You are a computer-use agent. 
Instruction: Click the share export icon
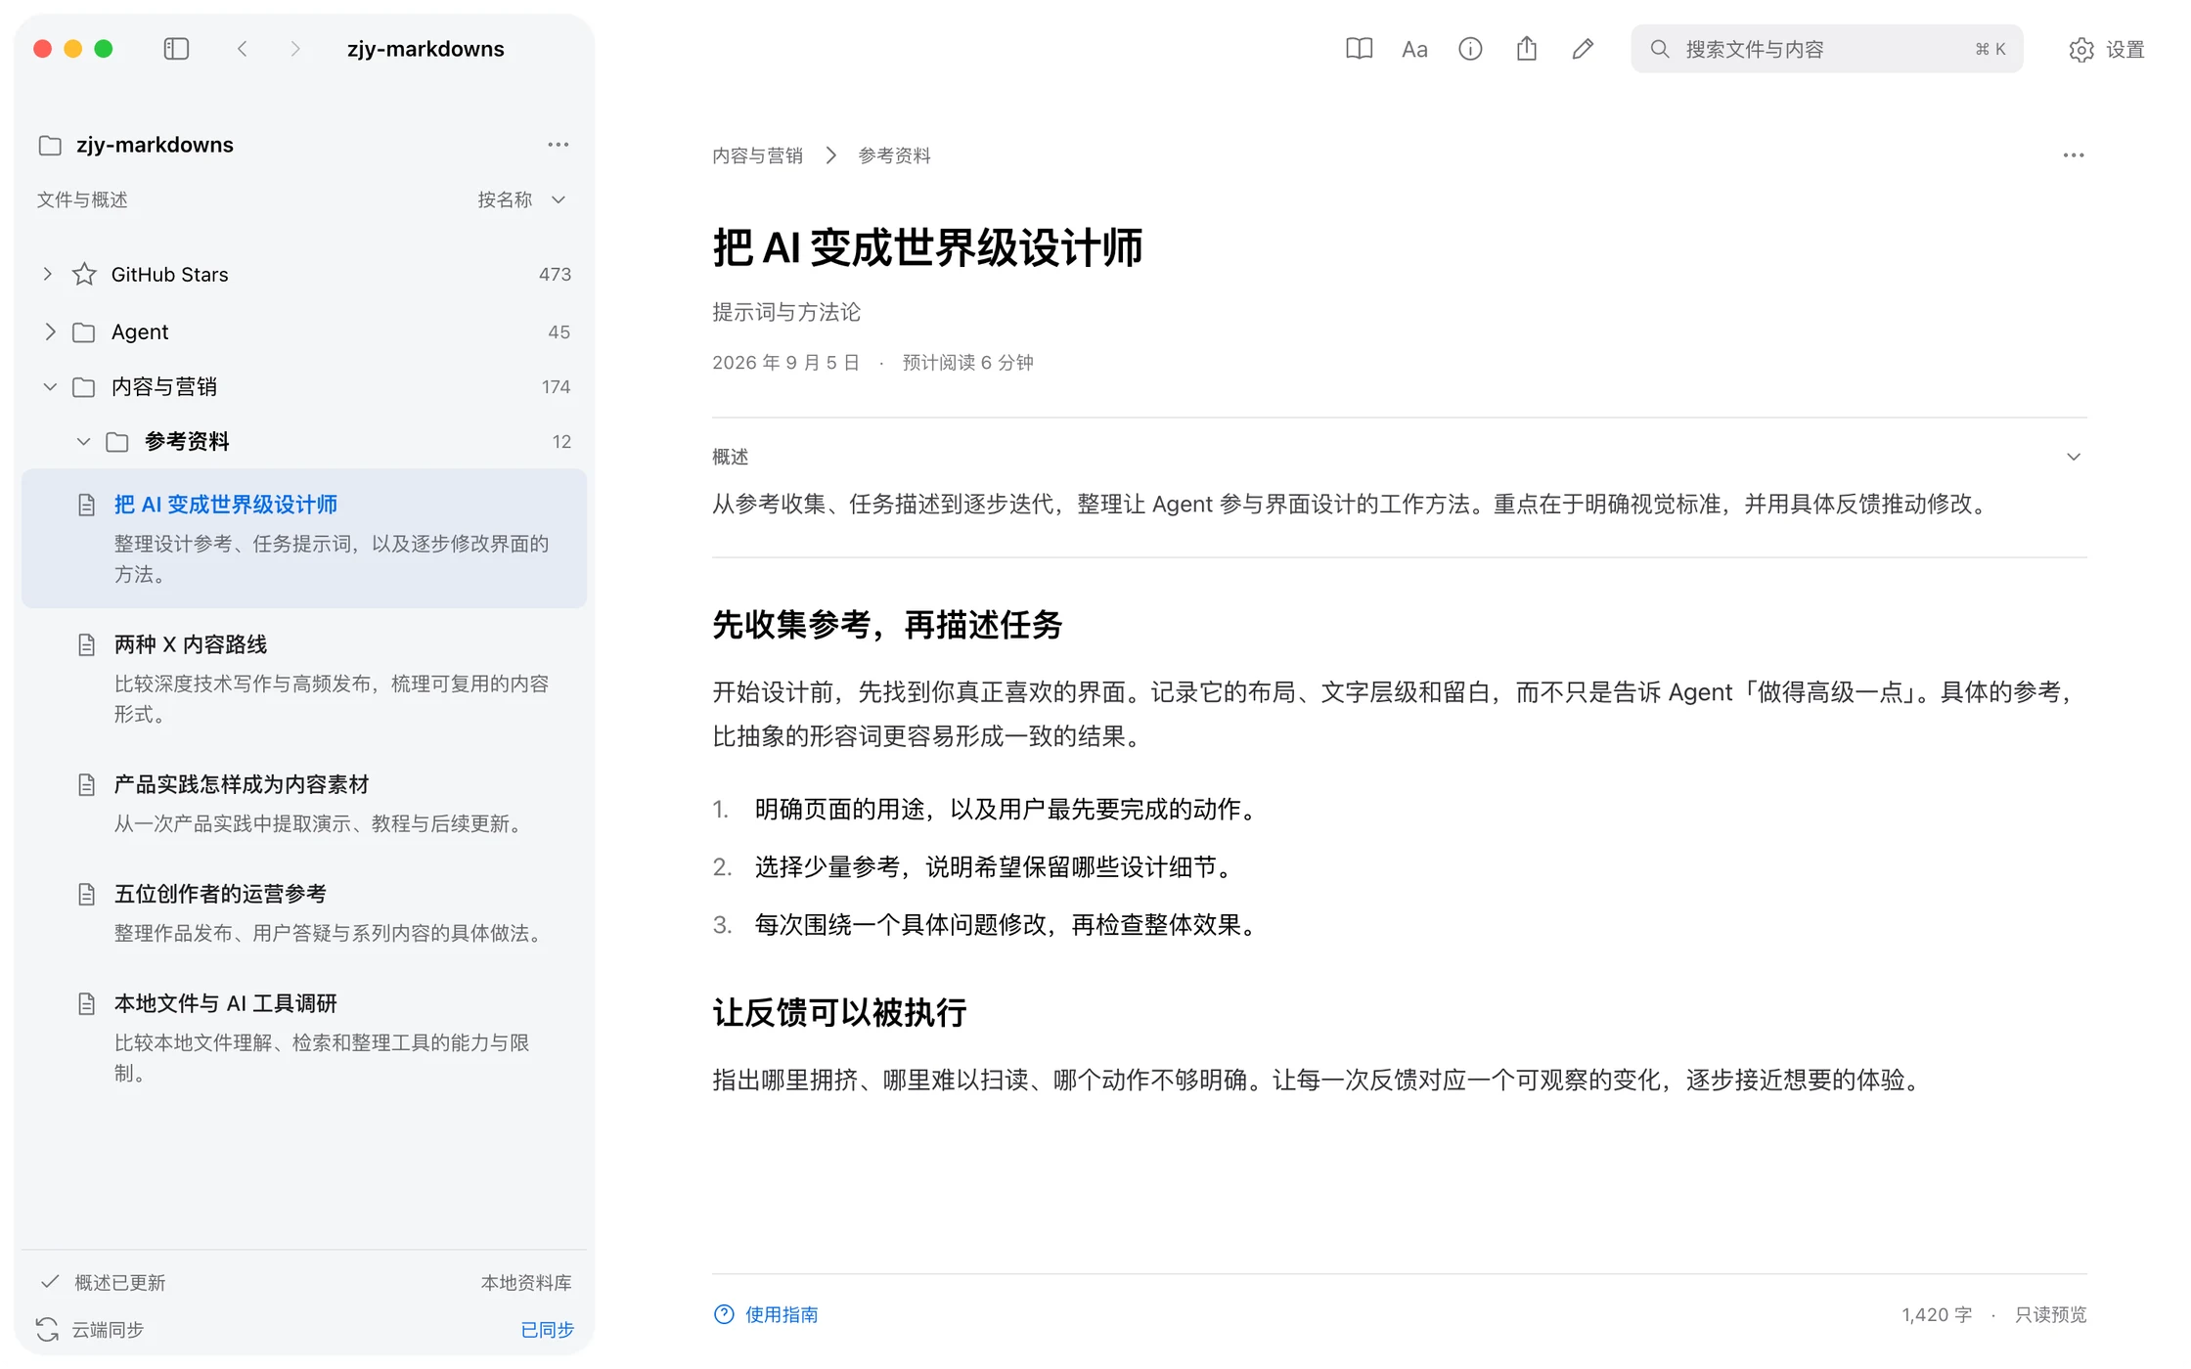[x=1527, y=48]
